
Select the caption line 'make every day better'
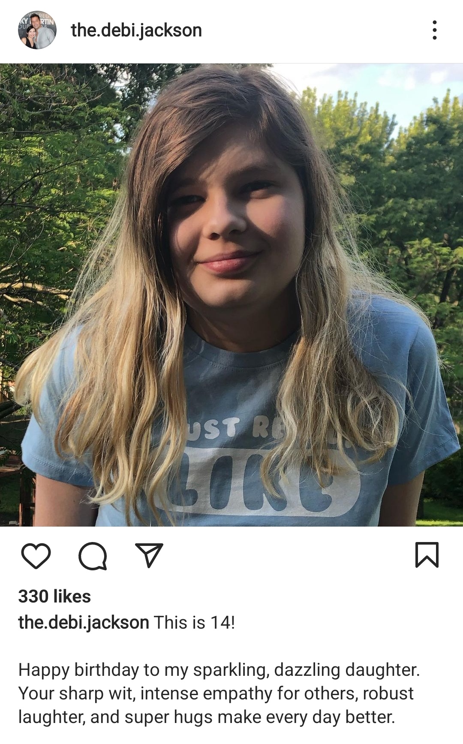(x=207, y=717)
